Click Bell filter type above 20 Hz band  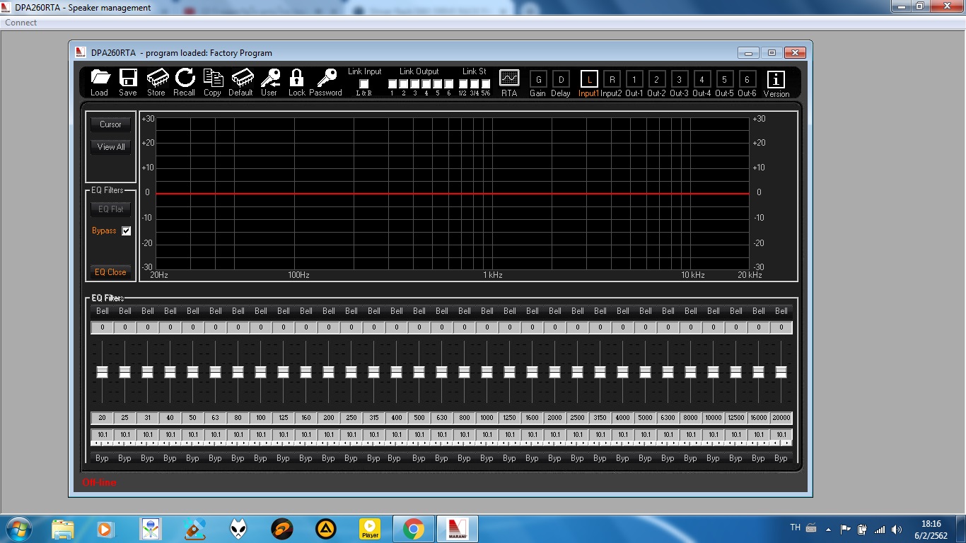coord(103,311)
